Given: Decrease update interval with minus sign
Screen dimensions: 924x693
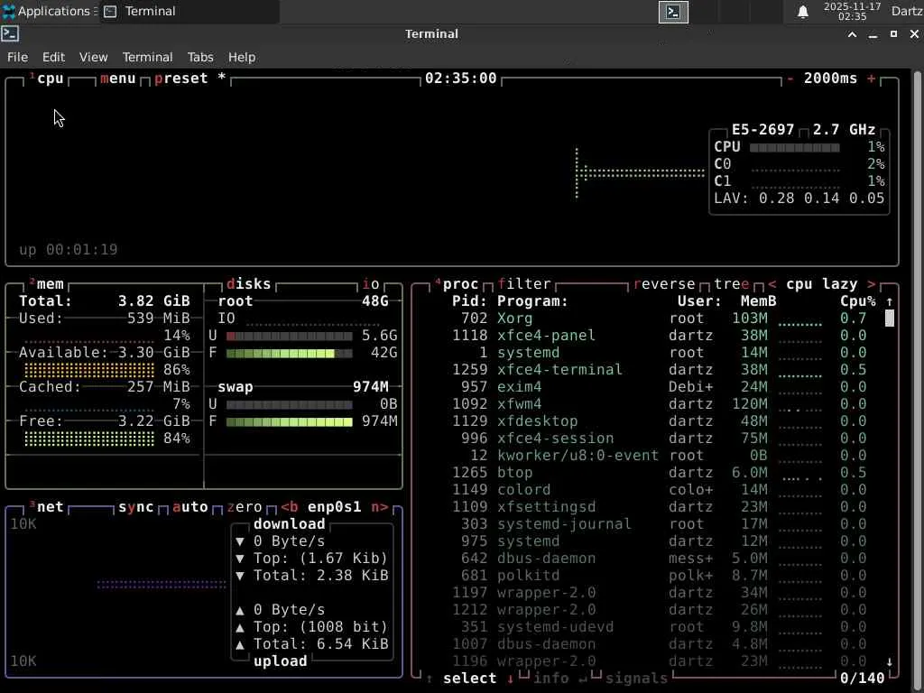Looking at the screenshot, I should (790, 79).
